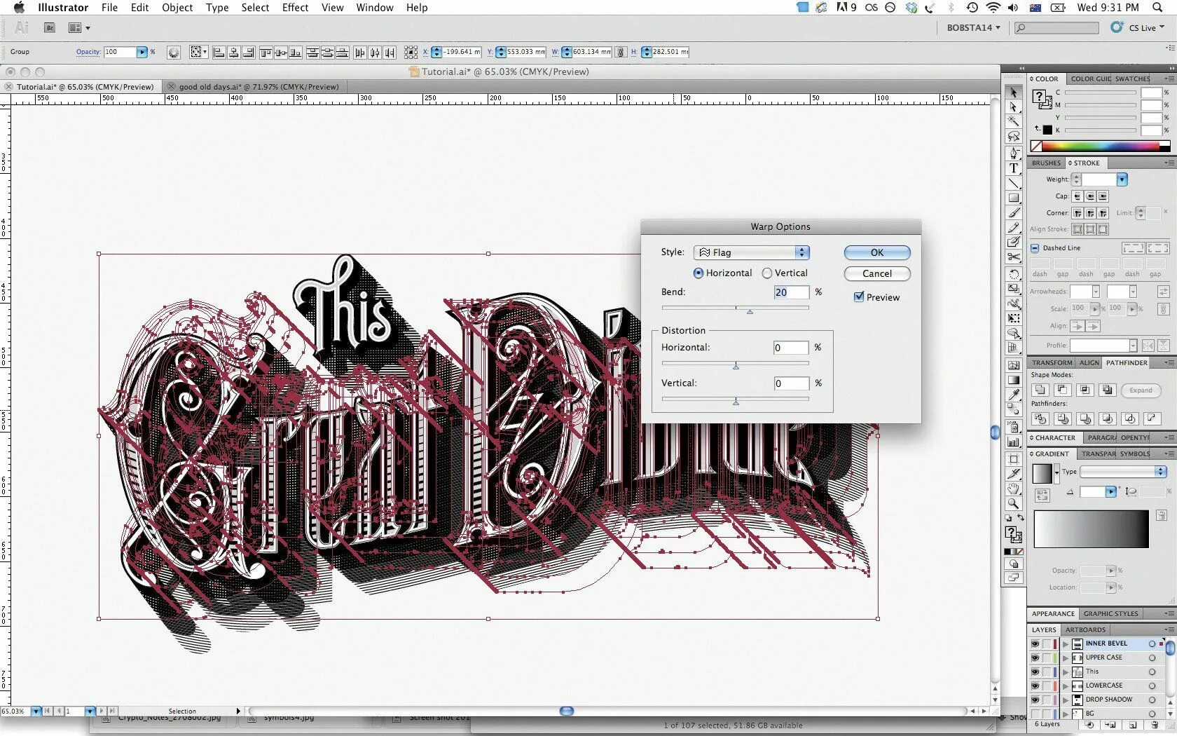Screen dimensions: 1177x736
Task: Choose the Lasso tool
Action: (1013, 137)
